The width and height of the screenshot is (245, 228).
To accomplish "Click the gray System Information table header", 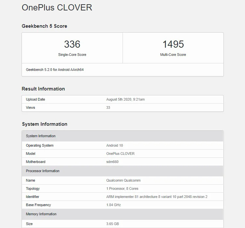I will point(122,136).
